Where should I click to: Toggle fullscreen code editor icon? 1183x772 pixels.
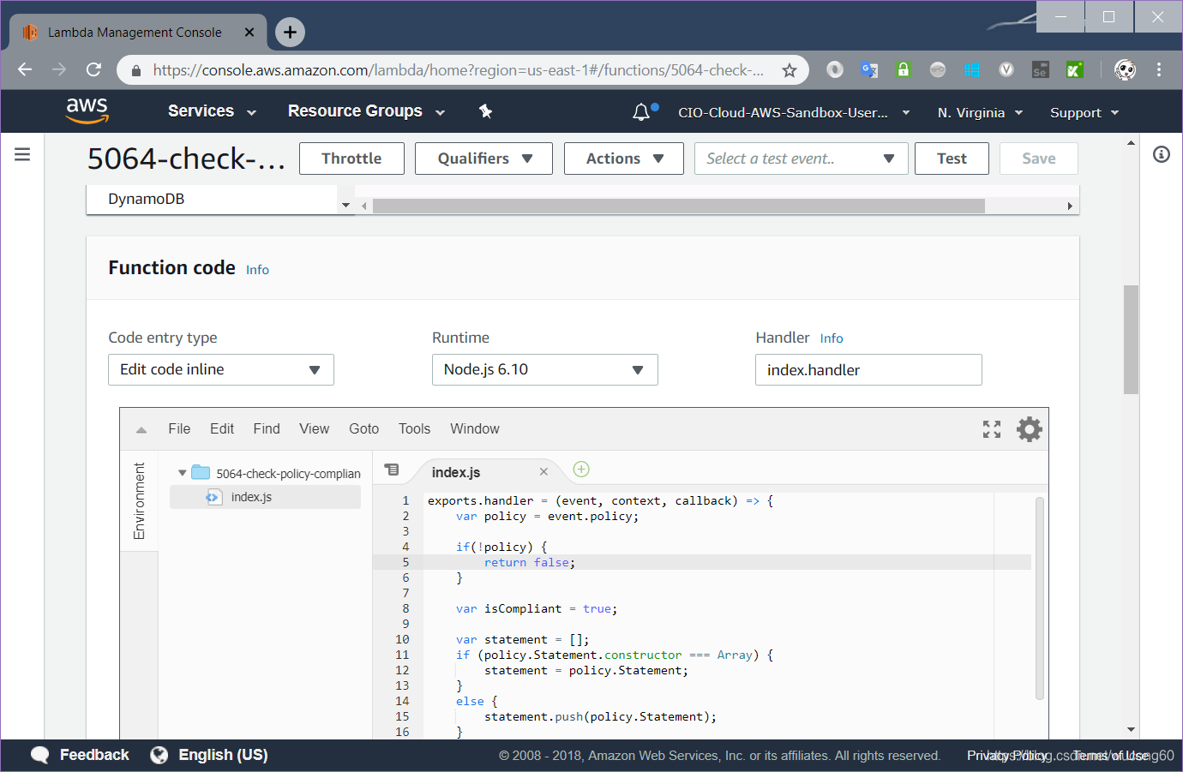(x=992, y=429)
